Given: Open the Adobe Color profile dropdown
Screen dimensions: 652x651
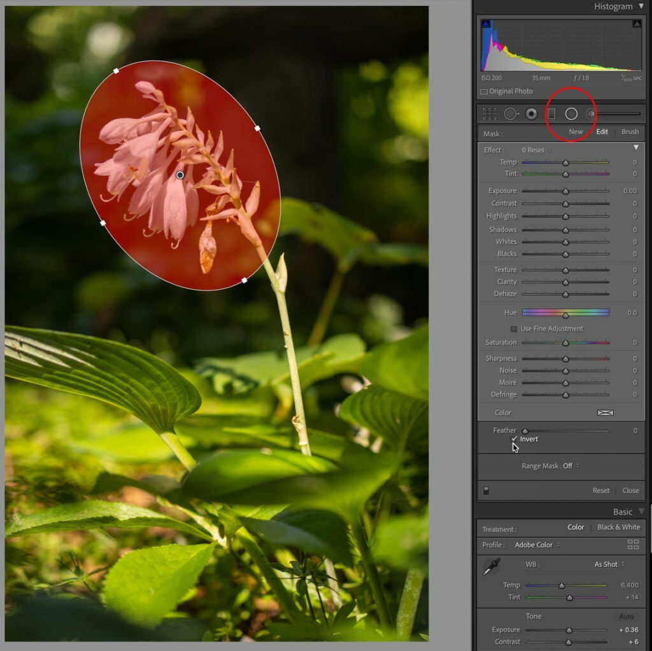Looking at the screenshot, I should pos(537,545).
